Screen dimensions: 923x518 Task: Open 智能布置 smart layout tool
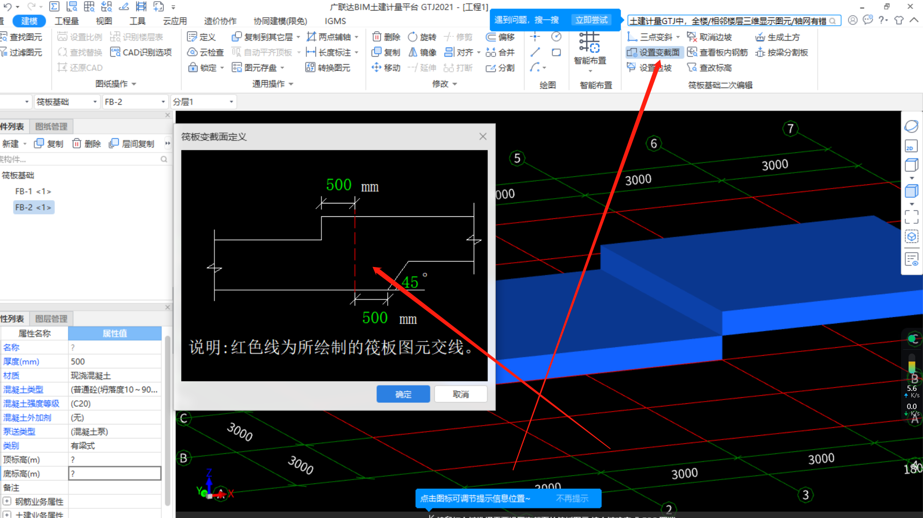tap(590, 48)
